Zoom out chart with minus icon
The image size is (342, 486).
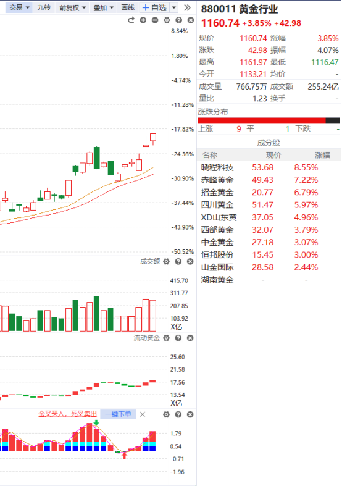155,20
